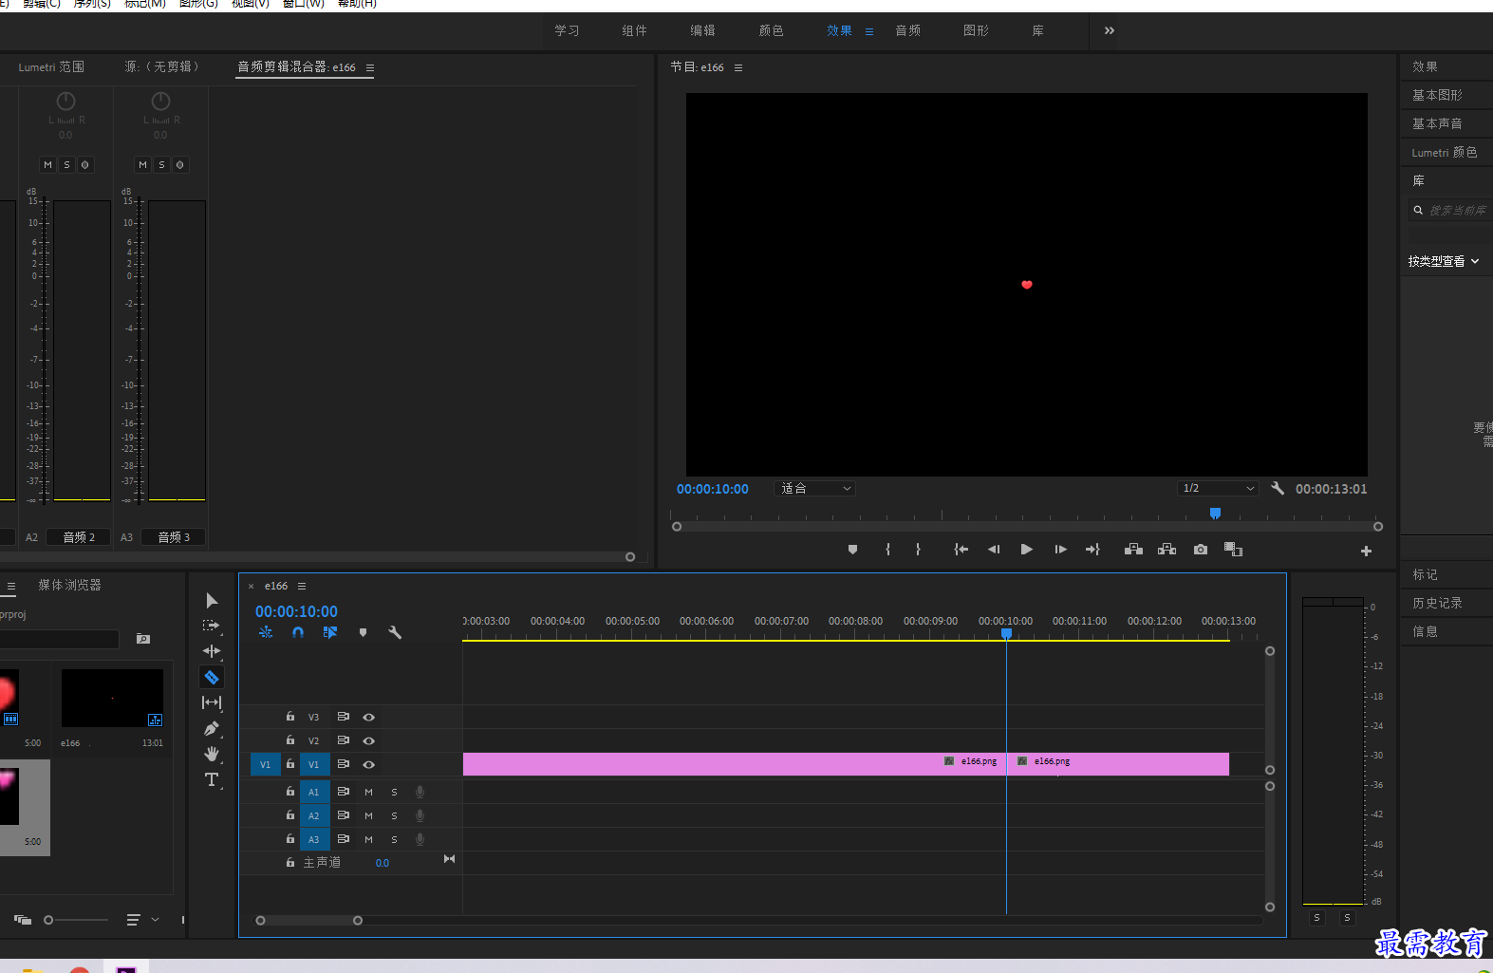This screenshot has width=1493, height=973.
Task: Select the Track Select Forward tool
Action: click(x=212, y=626)
